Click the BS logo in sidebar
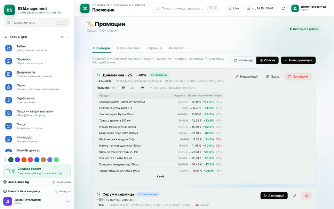Image resolution: width=334 pixels, height=209 pixels. (x=9, y=10)
